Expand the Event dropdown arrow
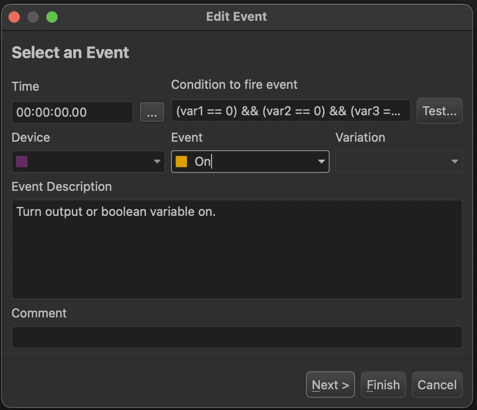The image size is (477, 410). coord(321,162)
